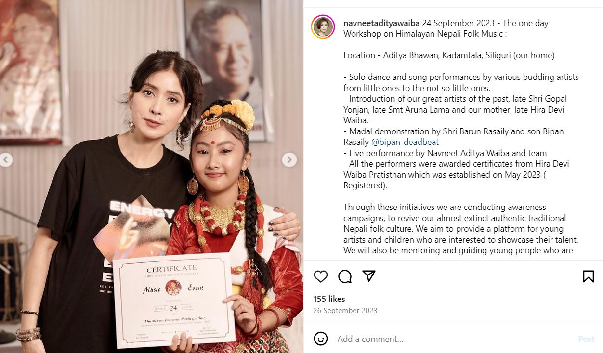Click the Post comment button
The width and height of the screenshot is (603, 353).
[586, 339]
